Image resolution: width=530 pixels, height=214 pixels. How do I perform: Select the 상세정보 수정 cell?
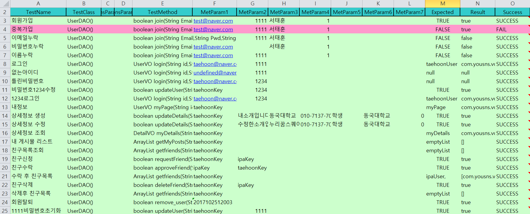[x=38, y=125]
